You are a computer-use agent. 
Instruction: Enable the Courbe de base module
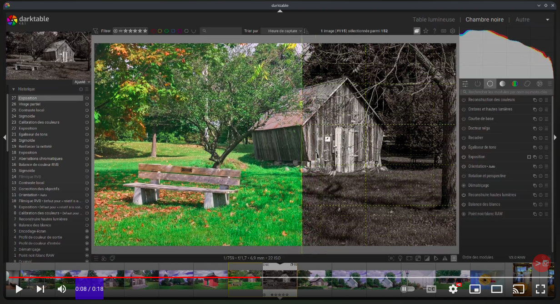464,119
